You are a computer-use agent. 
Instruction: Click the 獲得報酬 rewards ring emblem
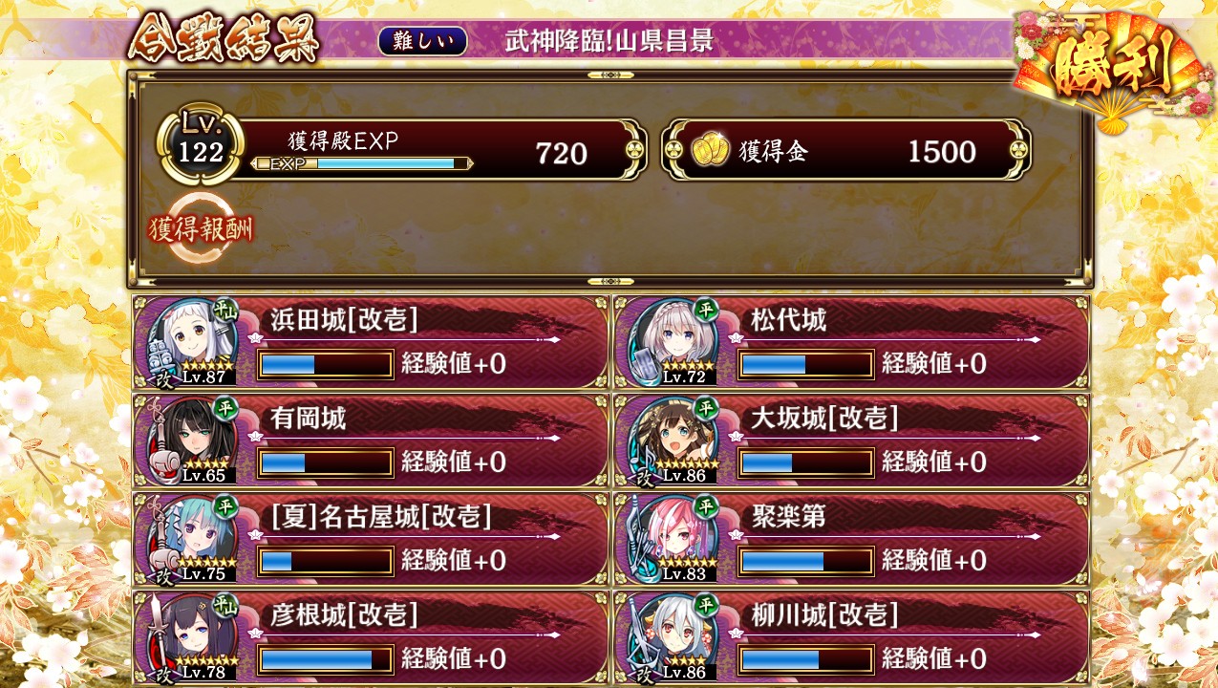(x=202, y=229)
